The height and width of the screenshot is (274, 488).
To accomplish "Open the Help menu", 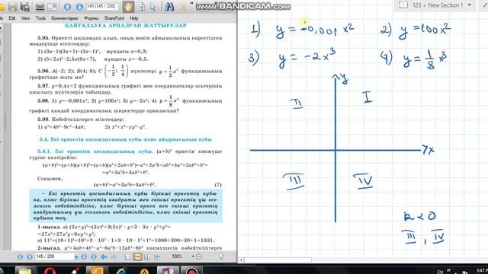I will [x=134, y=18].
